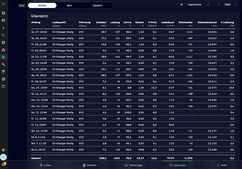Image resolution: width=242 pixels, height=169 pixels.
Task: Click the Übersicht heading
Action: 39,16
